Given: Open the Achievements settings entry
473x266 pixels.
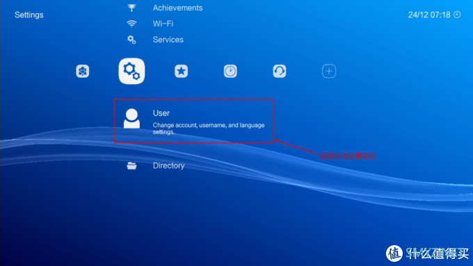Looking at the screenshot, I should coord(177,8).
